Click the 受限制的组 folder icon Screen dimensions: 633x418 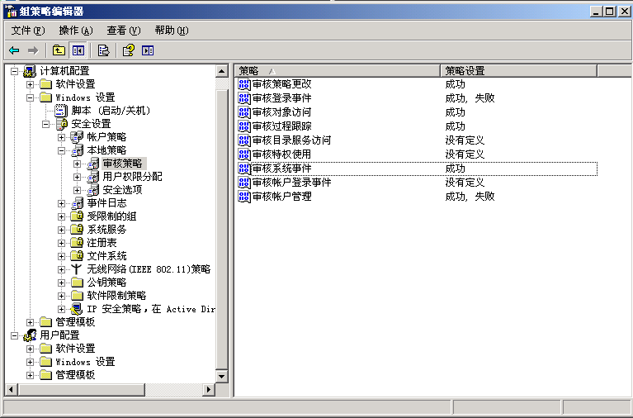(x=77, y=216)
